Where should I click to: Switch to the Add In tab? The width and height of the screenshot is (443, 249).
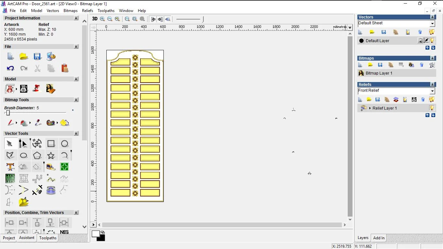pos(378,238)
